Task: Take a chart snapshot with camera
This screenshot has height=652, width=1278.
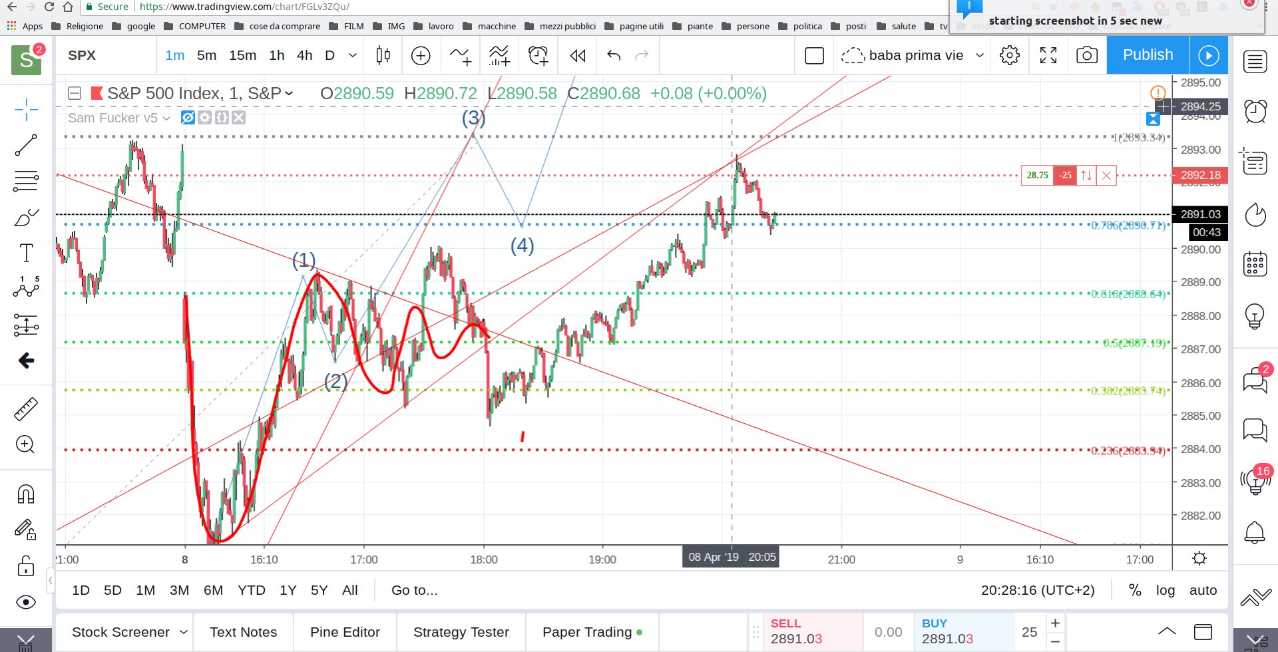Action: 1087,55
